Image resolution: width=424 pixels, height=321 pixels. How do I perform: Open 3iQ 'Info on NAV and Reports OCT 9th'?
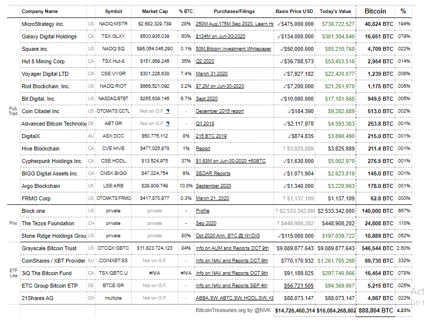[x=232, y=273]
